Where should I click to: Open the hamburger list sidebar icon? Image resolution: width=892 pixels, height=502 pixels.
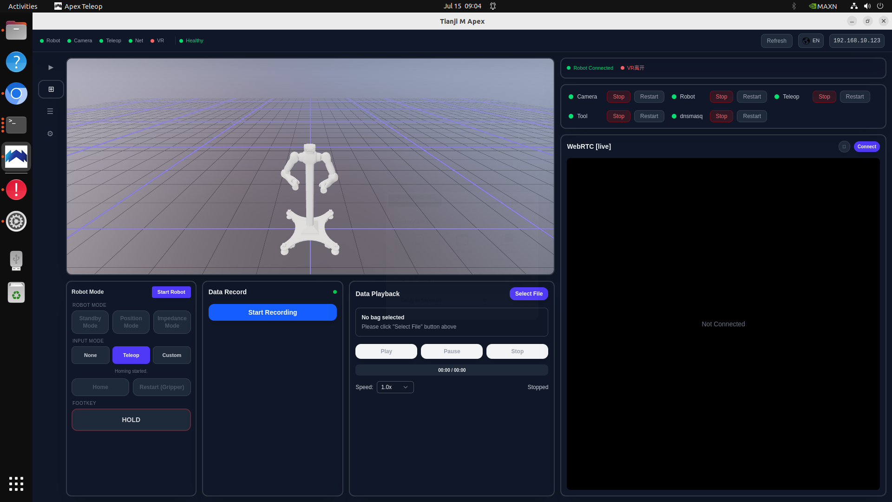click(x=50, y=112)
